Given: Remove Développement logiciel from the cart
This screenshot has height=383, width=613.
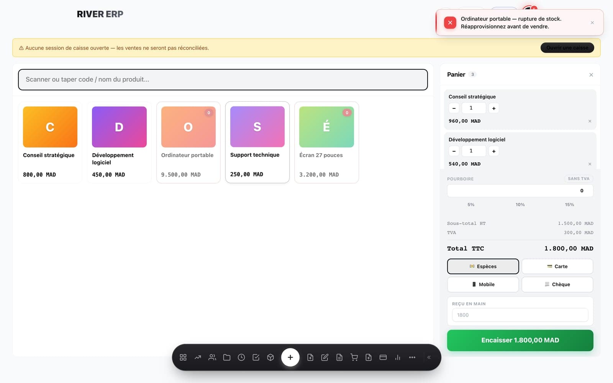Looking at the screenshot, I should pyautogui.click(x=590, y=164).
